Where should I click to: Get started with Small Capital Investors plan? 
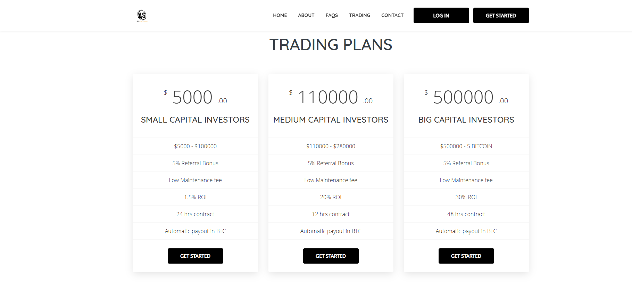coord(195,256)
